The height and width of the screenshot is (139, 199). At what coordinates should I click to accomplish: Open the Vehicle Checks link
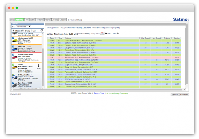pos(98,28)
